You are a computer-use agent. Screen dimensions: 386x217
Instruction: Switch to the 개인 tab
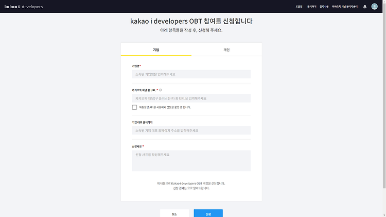tap(226, 49)
